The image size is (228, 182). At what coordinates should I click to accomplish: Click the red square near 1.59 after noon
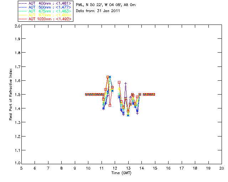pyautogui.click(x=119, y=82)
